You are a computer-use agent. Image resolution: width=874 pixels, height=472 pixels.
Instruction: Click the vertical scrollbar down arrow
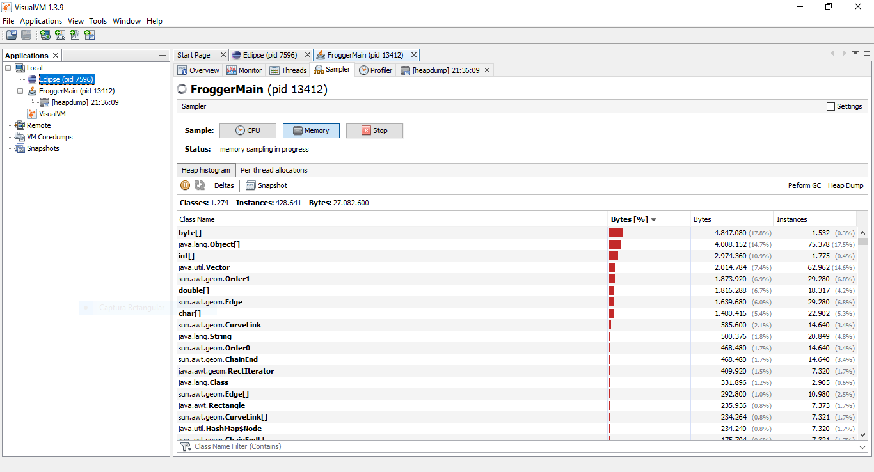[x=863, y=434]
